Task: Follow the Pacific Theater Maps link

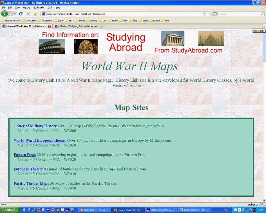Action: [x=31, y=183]
